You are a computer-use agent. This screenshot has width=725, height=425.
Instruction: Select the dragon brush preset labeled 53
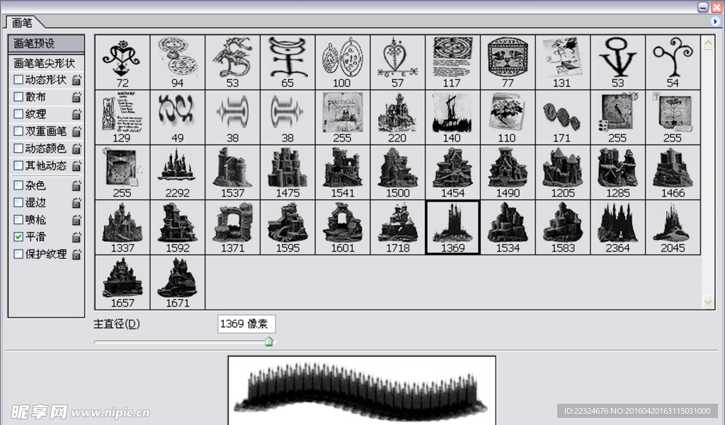pos(232,57)
